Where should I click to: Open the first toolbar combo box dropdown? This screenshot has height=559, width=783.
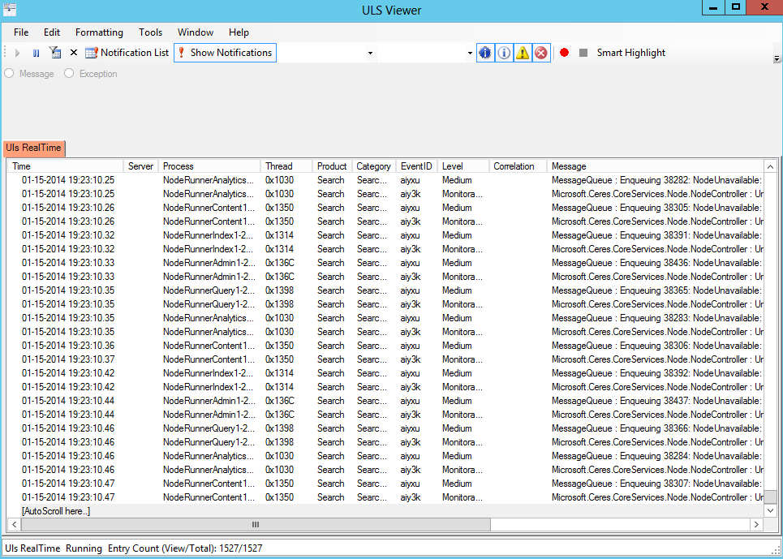coord(370,53)
